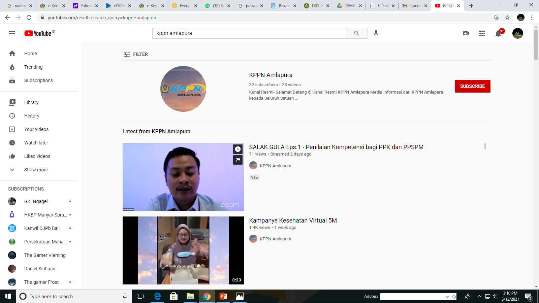This screenshot has width=539, height=303.
Task: Click the Library sidebar icon
Action: click(12, 102)
